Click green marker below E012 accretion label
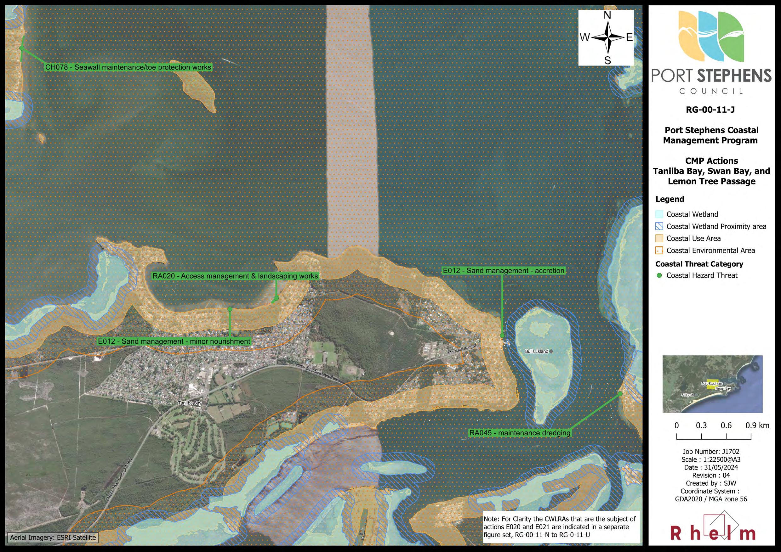 (502, 335)
